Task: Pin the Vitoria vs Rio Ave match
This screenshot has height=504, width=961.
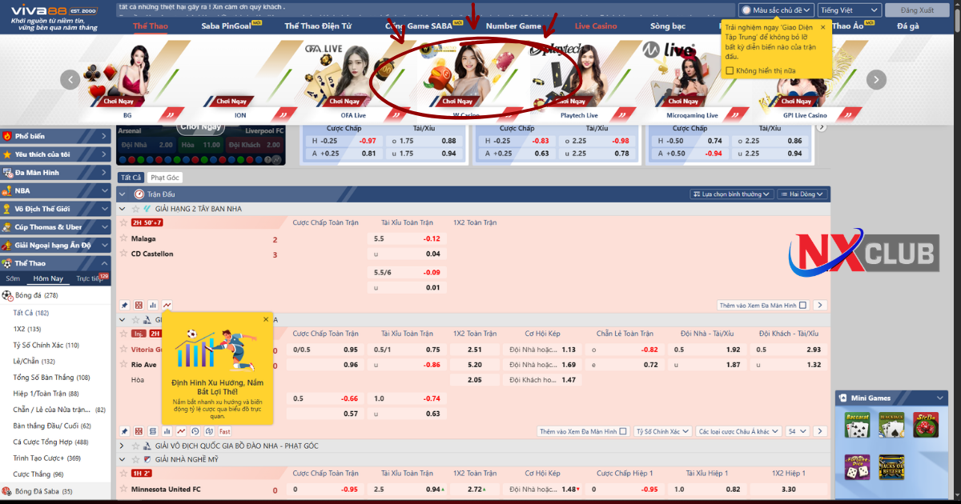Action: [125, 431]
